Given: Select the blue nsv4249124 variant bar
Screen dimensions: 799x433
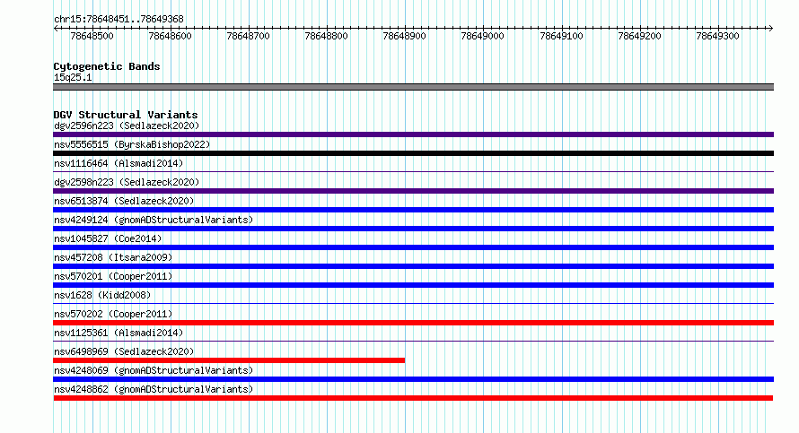Looking at the screenshot, I should pyautogui.click(x=413, y=229).
